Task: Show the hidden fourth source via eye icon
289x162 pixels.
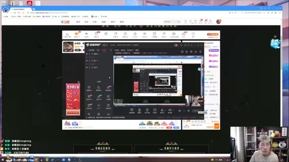Action: click(87, 64)
